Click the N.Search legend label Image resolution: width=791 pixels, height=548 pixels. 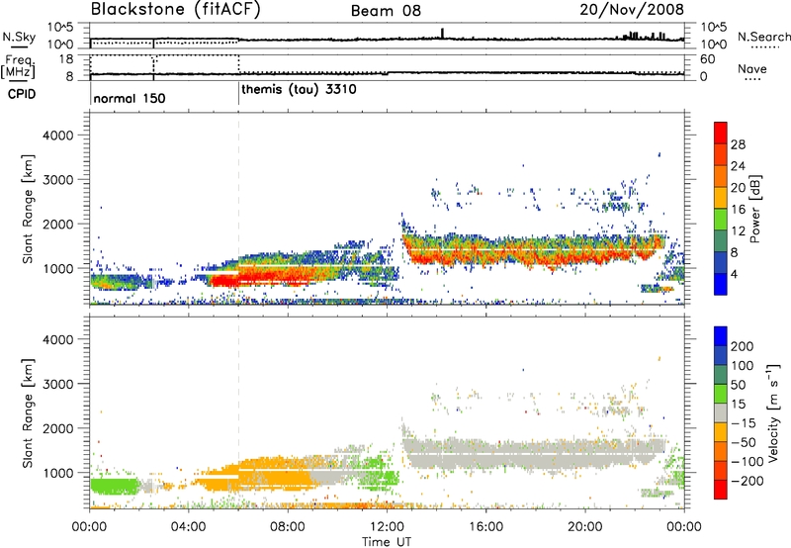point(763,37)
